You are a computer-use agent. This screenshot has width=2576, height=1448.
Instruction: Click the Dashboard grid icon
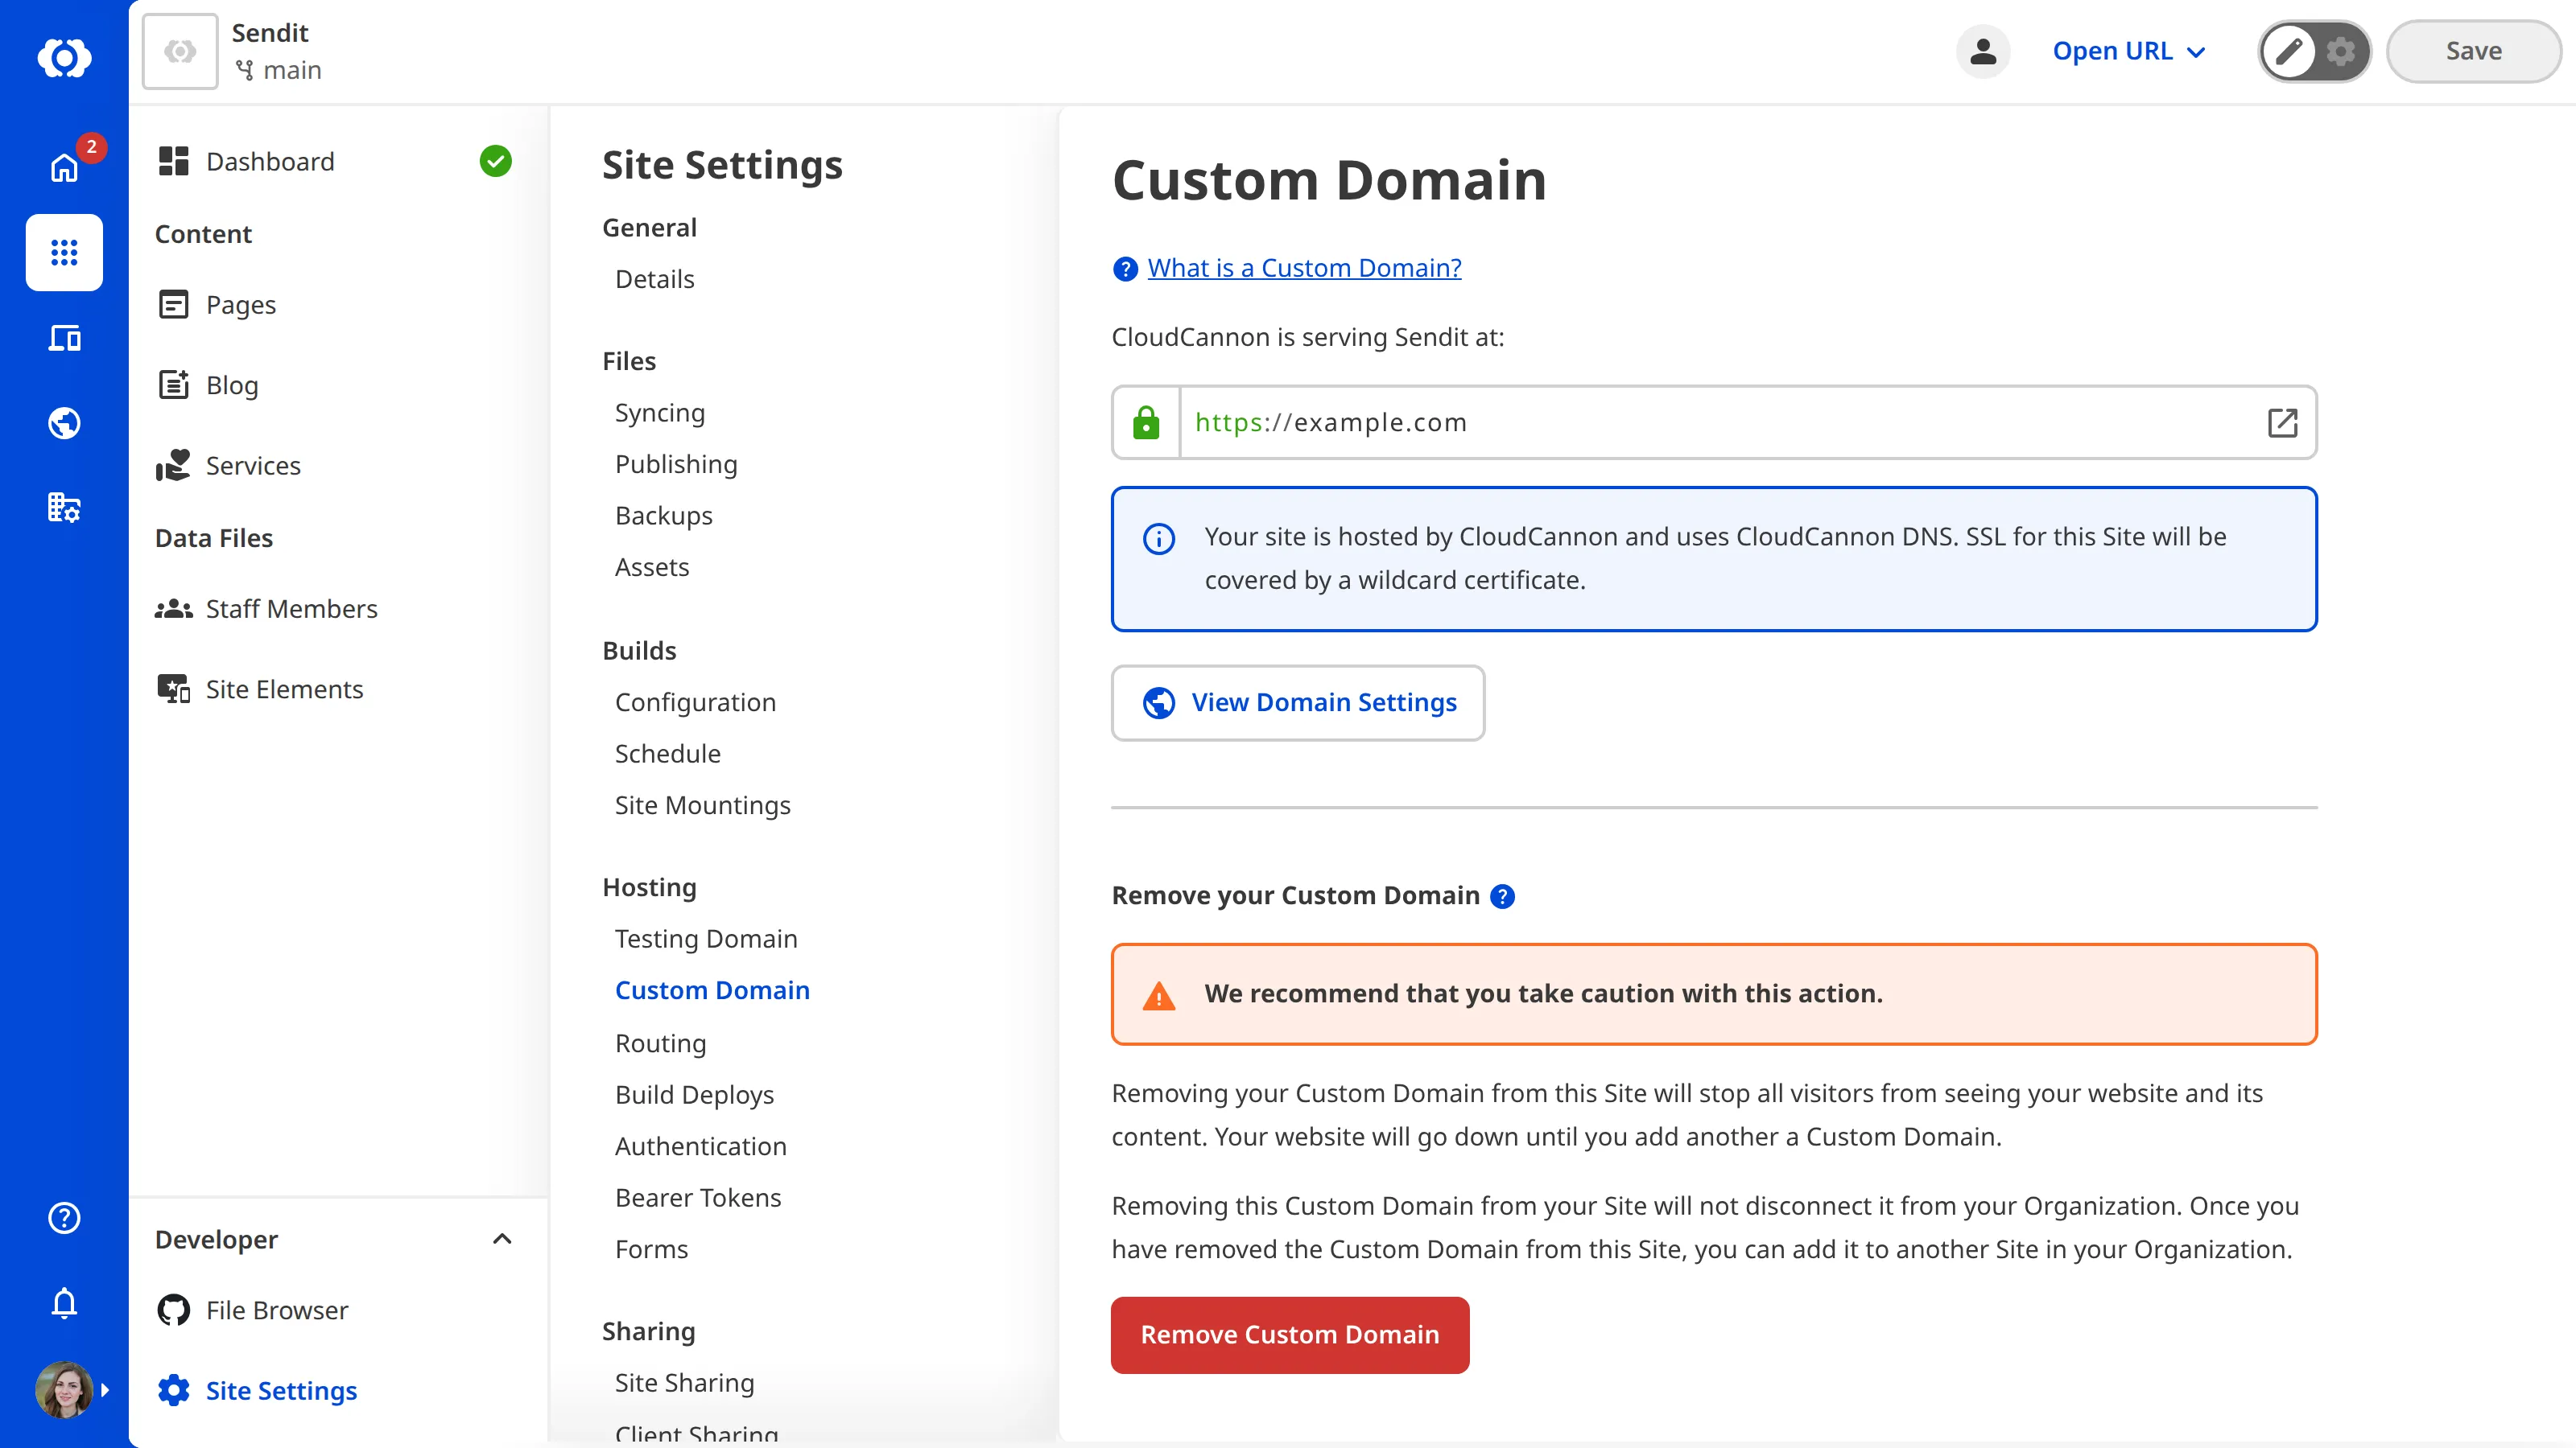[x=173, y=161]
